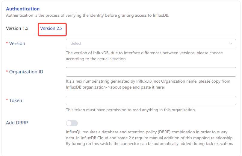Click the red asterisk beside Version
Image resolution: width=242 pixels, height=156 pixels.
coord(7,44)
